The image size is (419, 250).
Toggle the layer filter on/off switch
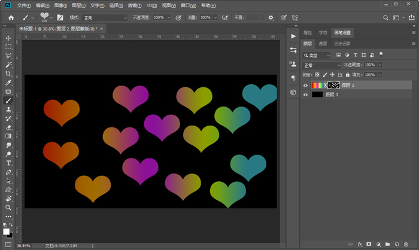pos(381,54)
